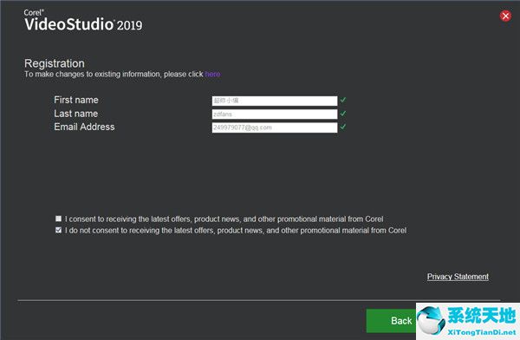Open the 'here' link to change information
Image resolution: width=520 pixels, height=340 pixels.
212,74
